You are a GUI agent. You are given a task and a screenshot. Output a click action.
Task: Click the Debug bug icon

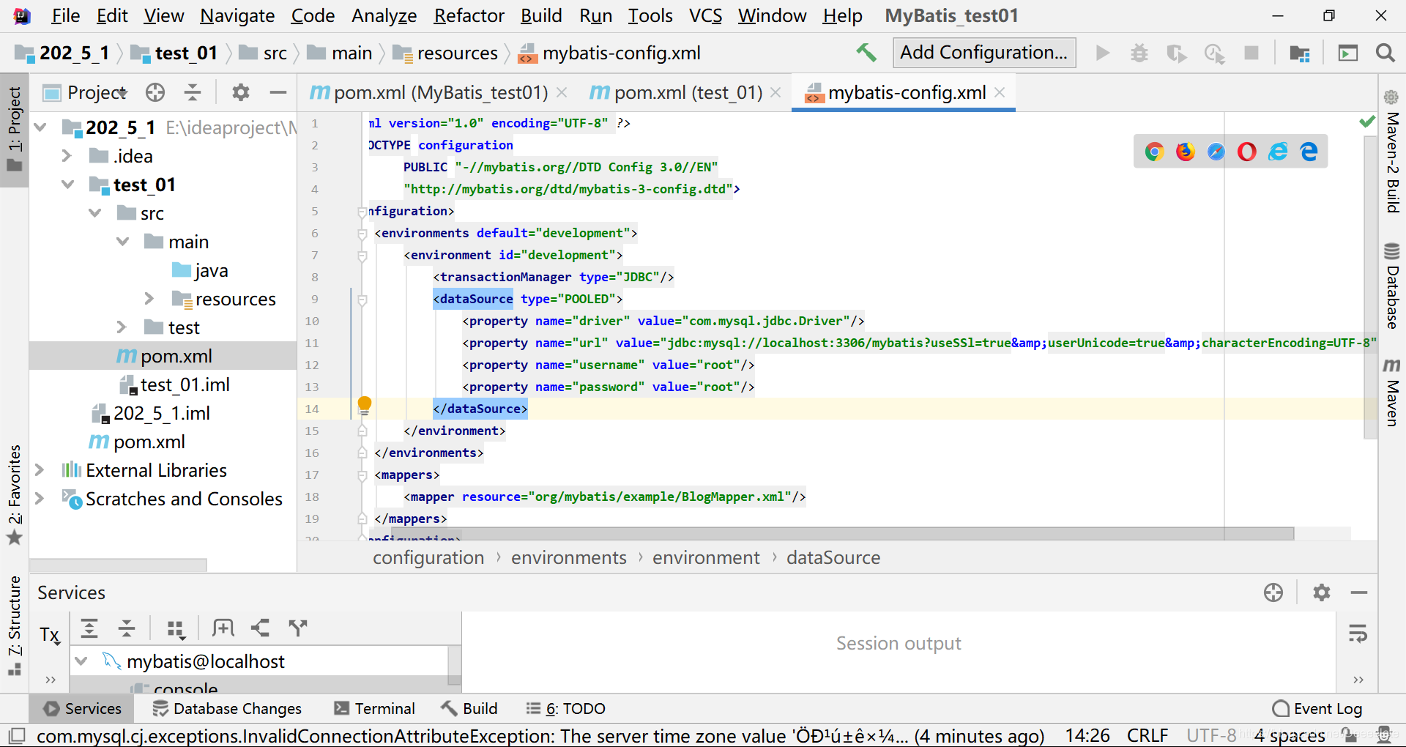[x=1139, y=53]
